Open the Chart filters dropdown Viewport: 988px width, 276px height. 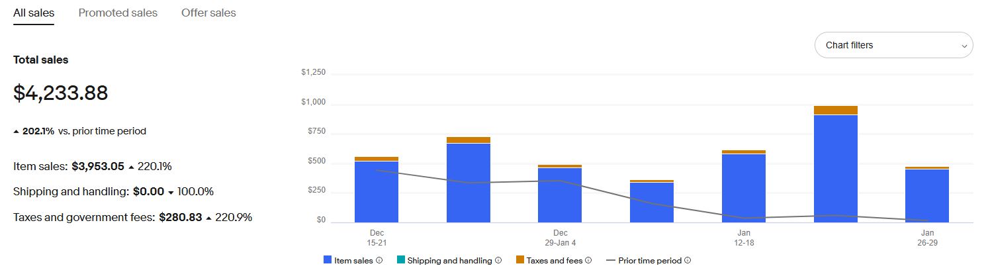(893, 46)
